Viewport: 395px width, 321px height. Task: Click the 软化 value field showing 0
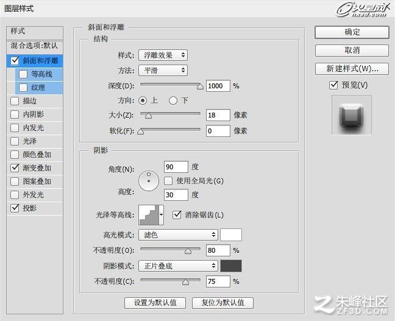(218, 131)
